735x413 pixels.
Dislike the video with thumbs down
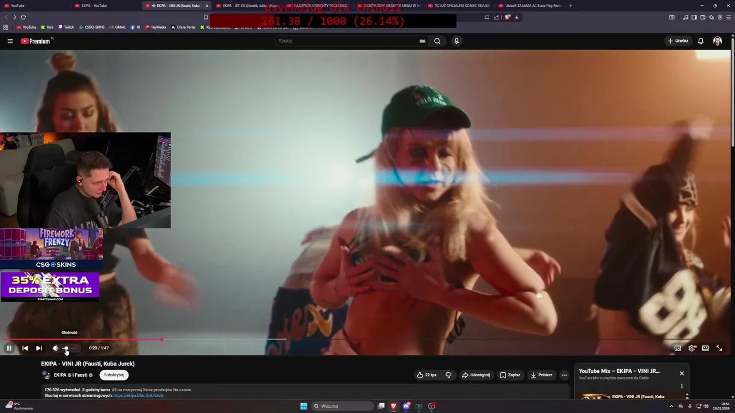coord(448,375)
